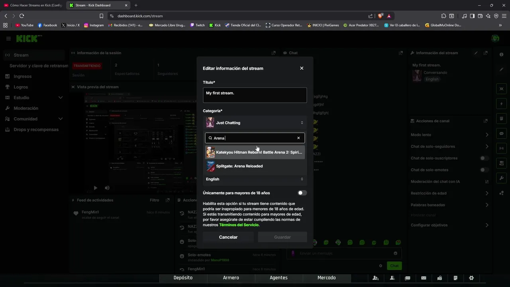Click the wrench icon in the right sidebar
Viewport: 510px width, 287px height.
[502, 178]
